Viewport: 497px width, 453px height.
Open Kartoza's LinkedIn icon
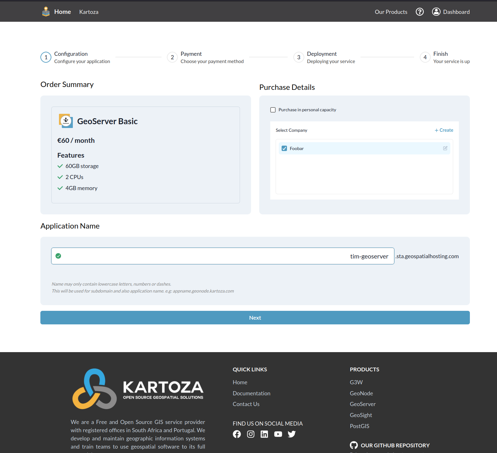click(x=264, y=434)
